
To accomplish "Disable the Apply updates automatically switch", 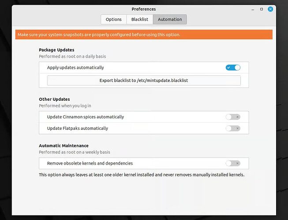I will coord(233,68).
